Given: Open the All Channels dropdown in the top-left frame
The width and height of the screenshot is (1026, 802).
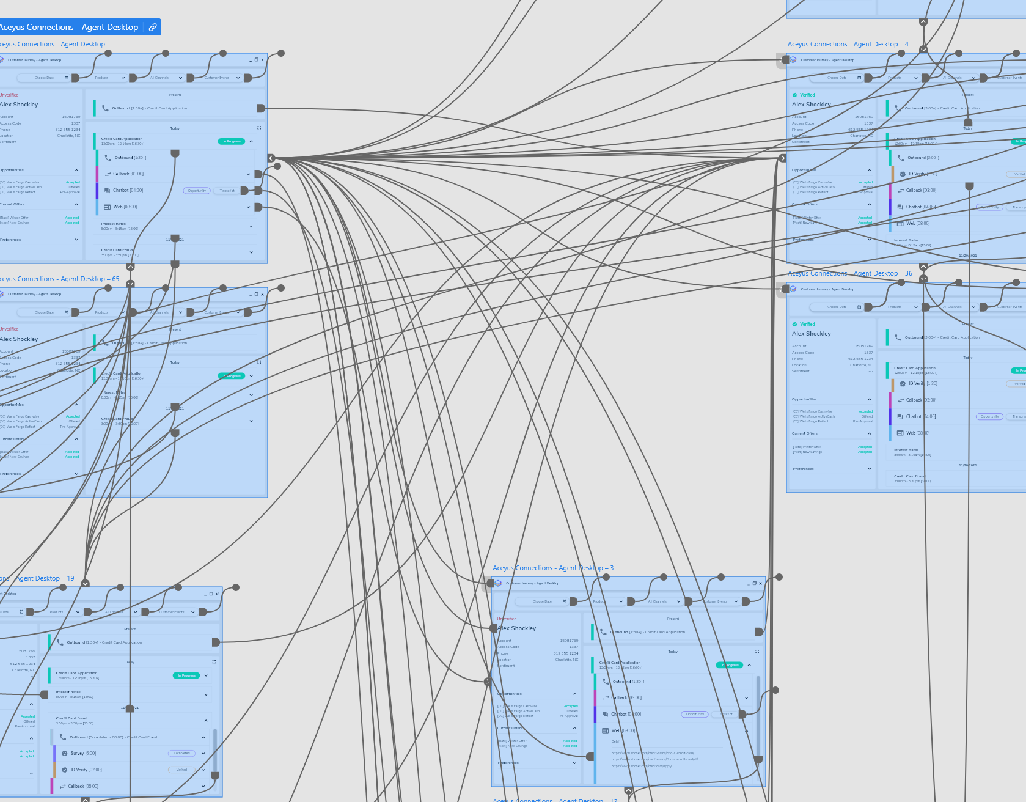Looking at the screenshot, I should click(x=166, y=78).
